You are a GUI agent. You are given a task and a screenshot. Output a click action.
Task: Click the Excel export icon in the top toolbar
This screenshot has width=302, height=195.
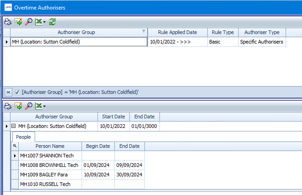click(x=39, y=22)
